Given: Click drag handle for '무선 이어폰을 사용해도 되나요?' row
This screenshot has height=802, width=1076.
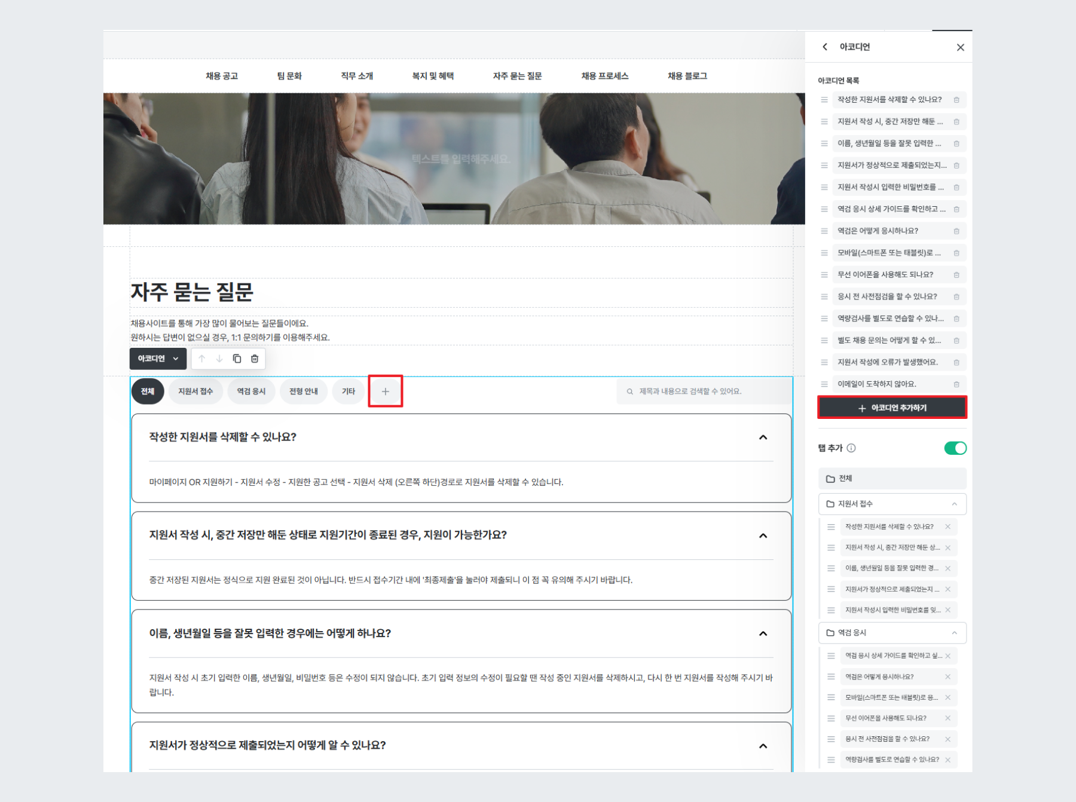Looking at the screenshot, I should coord(824,275).
